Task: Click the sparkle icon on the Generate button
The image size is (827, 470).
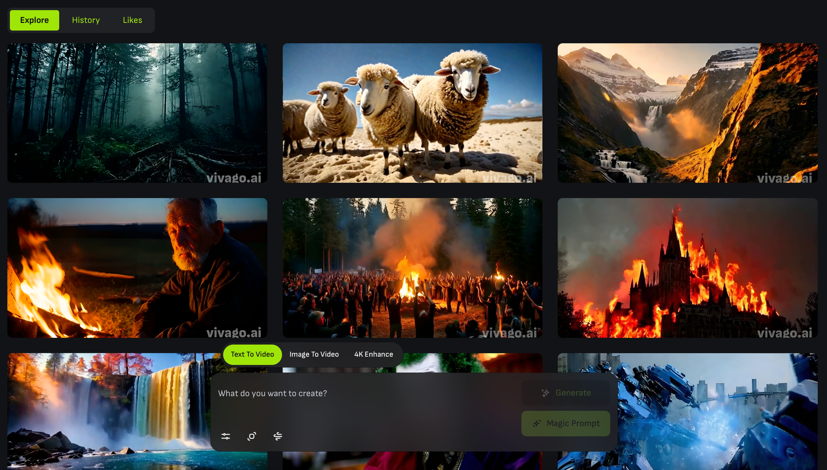Action: [545, 393]
